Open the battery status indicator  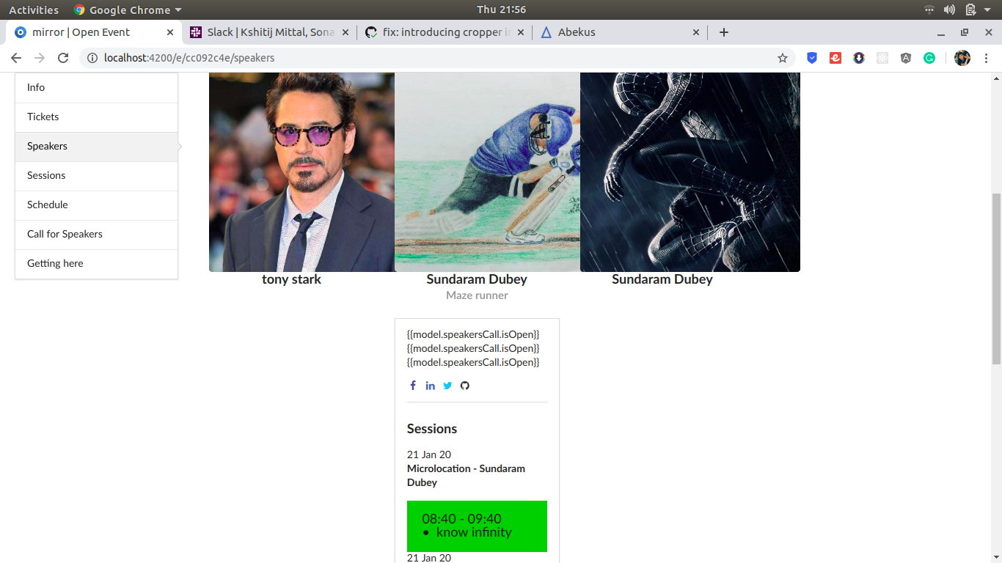tap(970, 10)
